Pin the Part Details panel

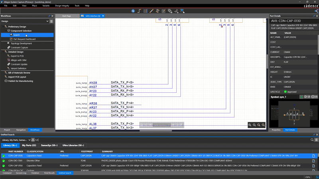pos(314,16)
